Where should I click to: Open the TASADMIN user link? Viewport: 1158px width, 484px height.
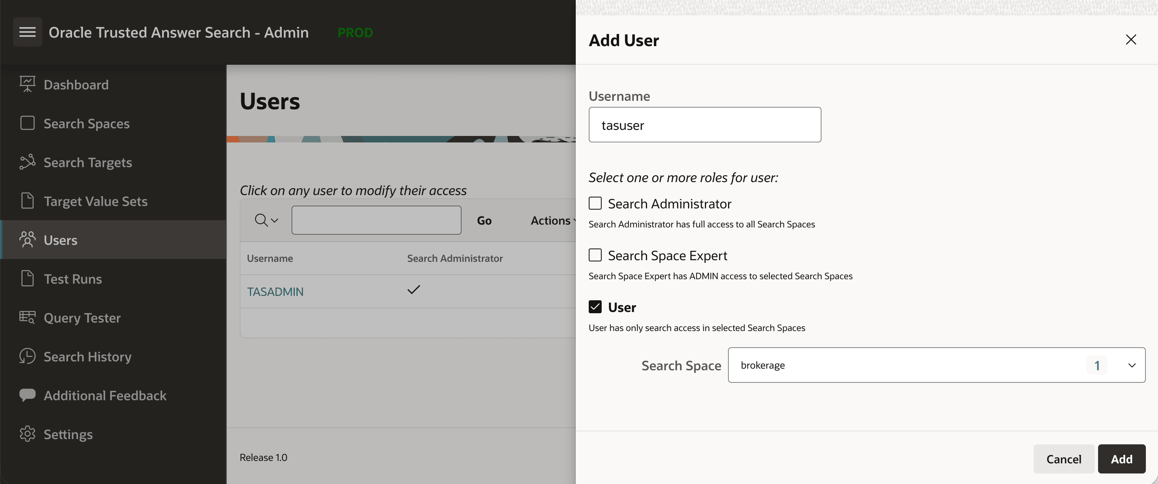275,291
